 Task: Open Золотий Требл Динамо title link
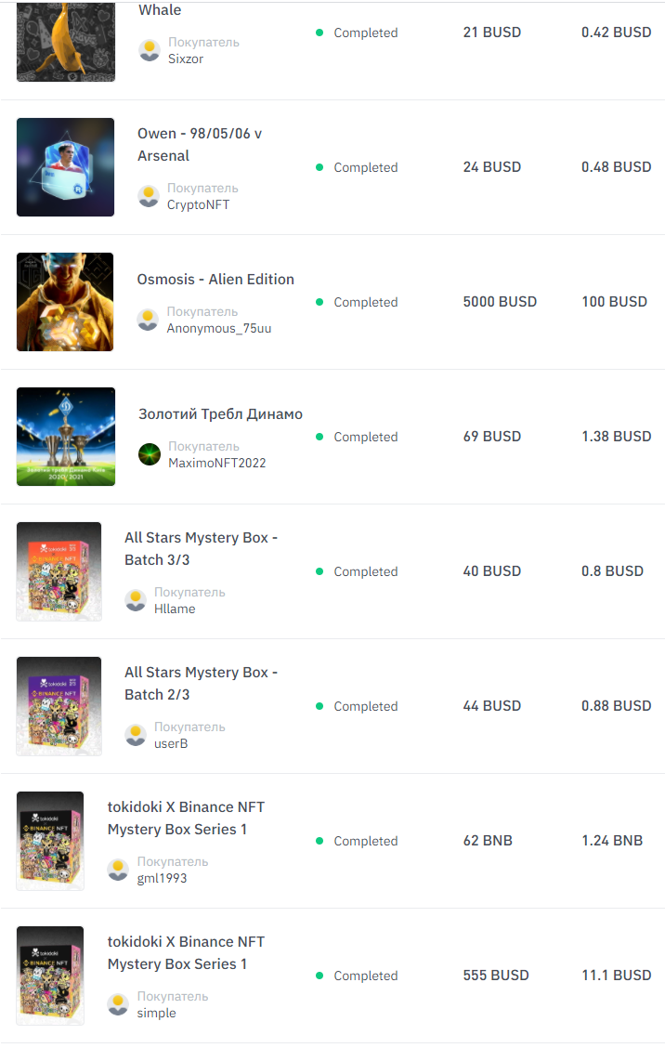click(220, 414)
